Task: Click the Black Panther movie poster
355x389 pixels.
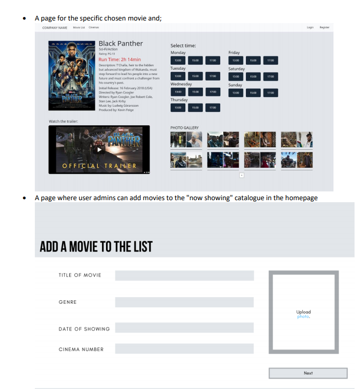Action: [x=72, y=75]
